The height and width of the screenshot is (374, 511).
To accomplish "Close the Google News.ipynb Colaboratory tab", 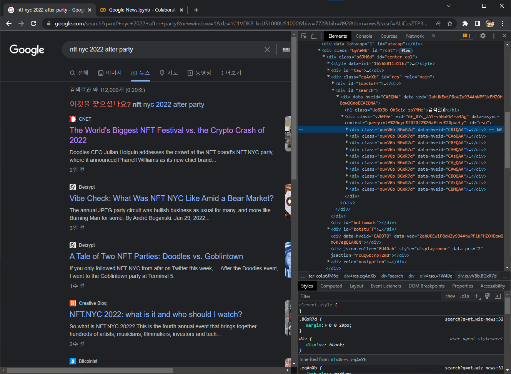I will tap(181, 10).
